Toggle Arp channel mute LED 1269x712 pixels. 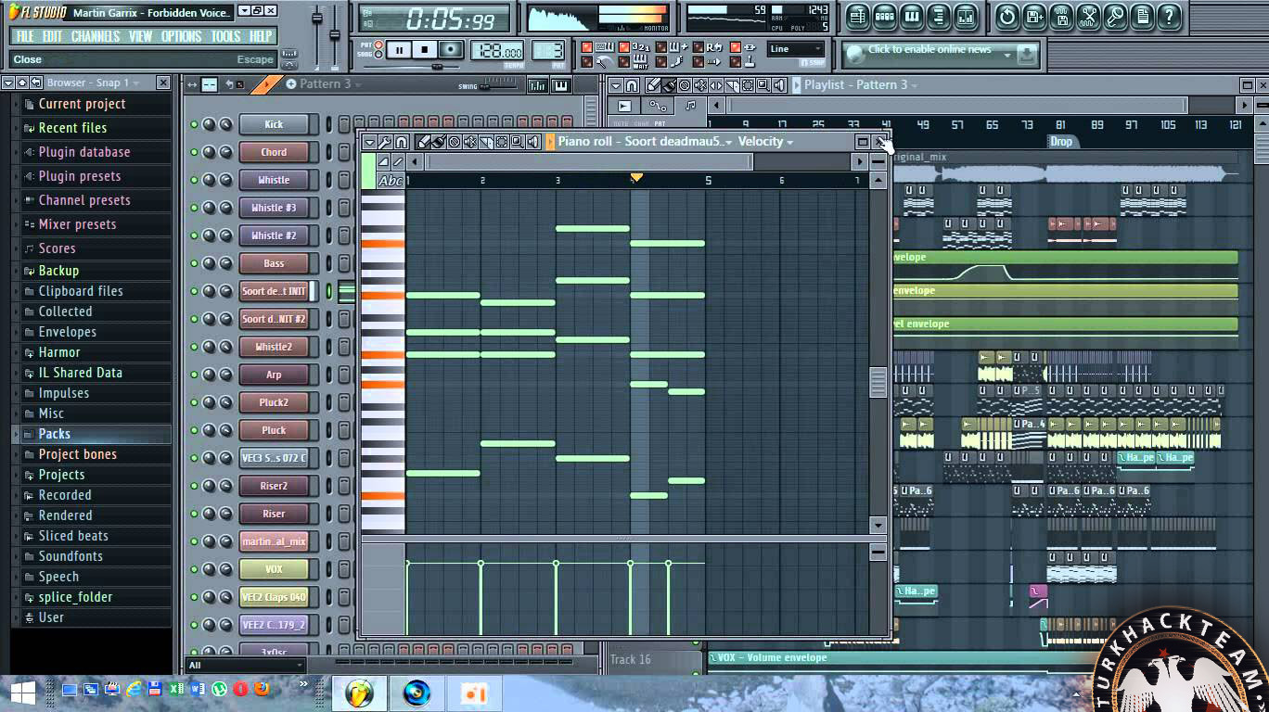pyautogui.click(x=194, y=375)
